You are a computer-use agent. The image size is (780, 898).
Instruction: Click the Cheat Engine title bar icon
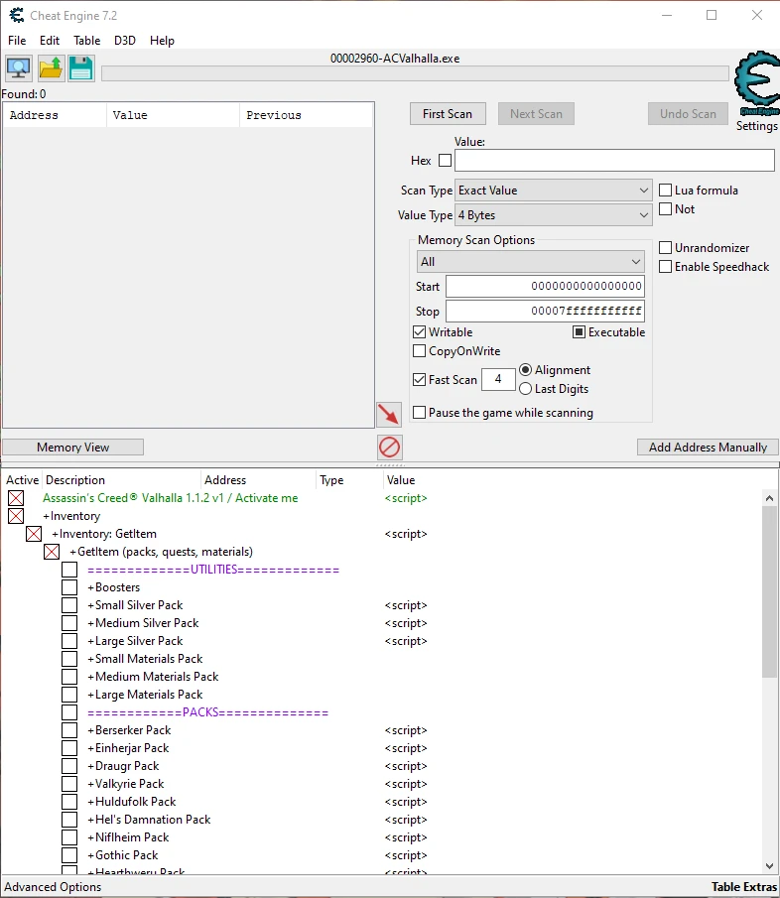pos(16,16)
